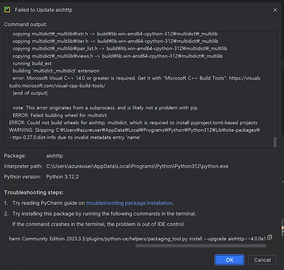284x270 pixels.
Task: Copy the terminal command with copy icon
Action: (x=270, y=237)
